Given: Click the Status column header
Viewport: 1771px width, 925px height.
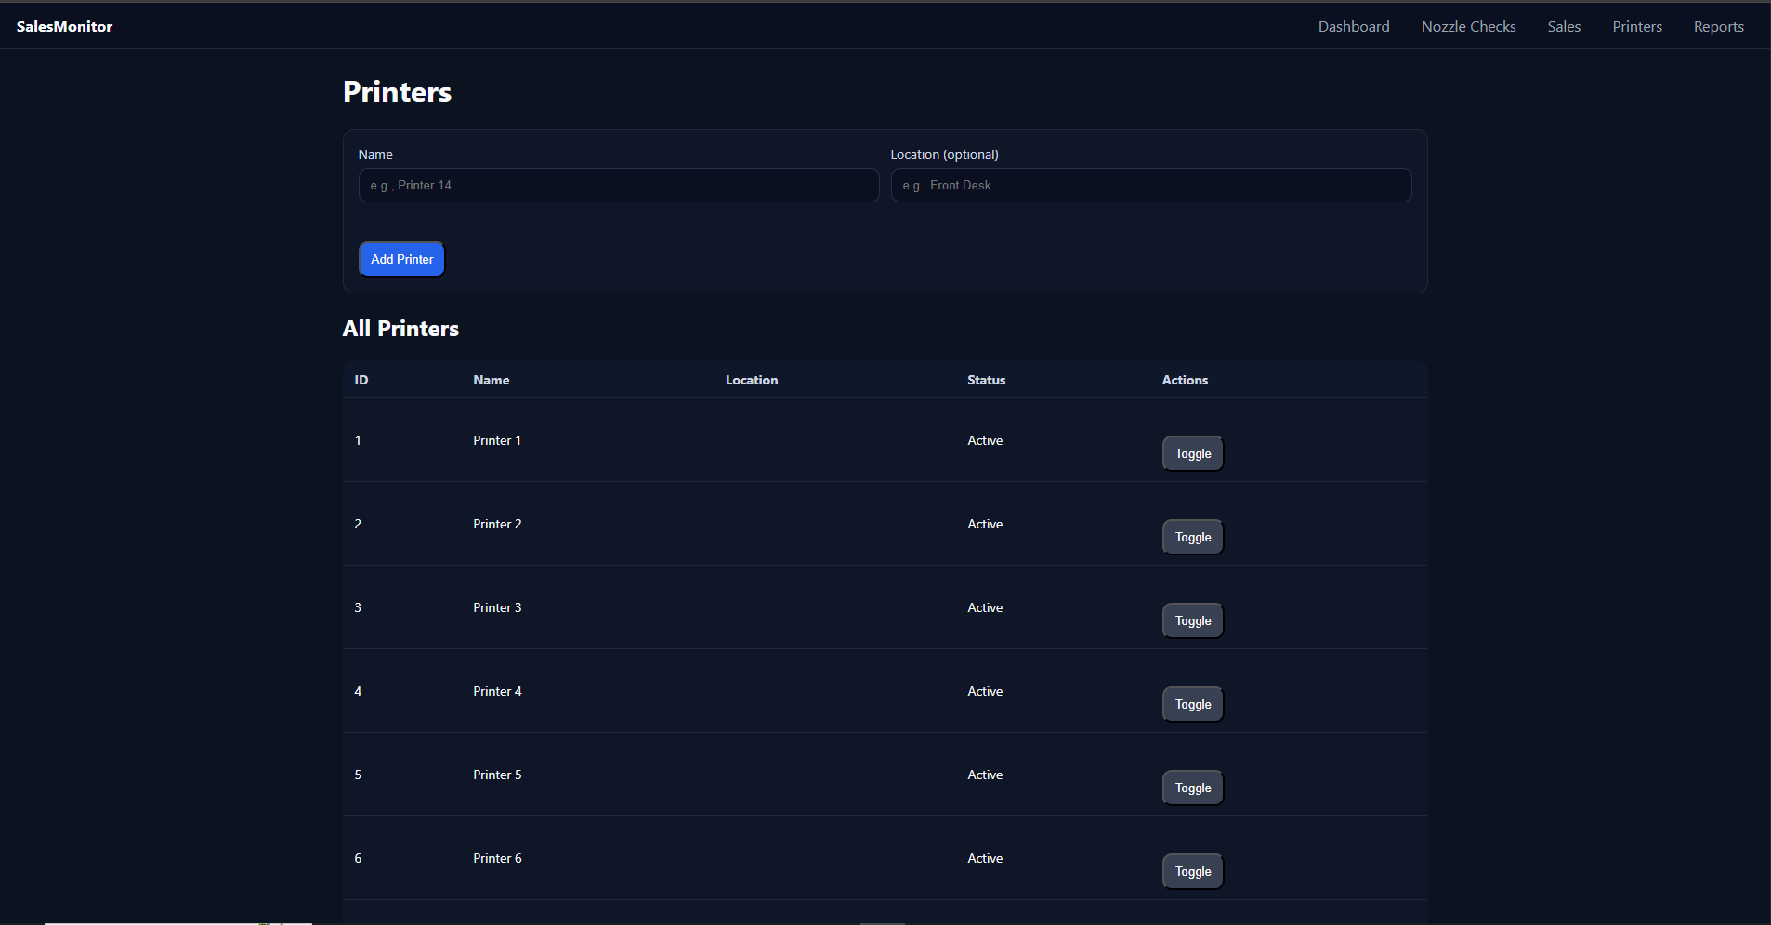Looking at the screenshot, I should pyautogui.click(x=986, y=381).
